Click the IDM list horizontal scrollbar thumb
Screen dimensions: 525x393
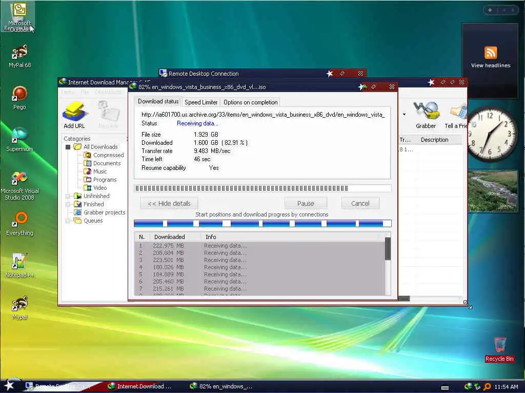pos(404,298)
